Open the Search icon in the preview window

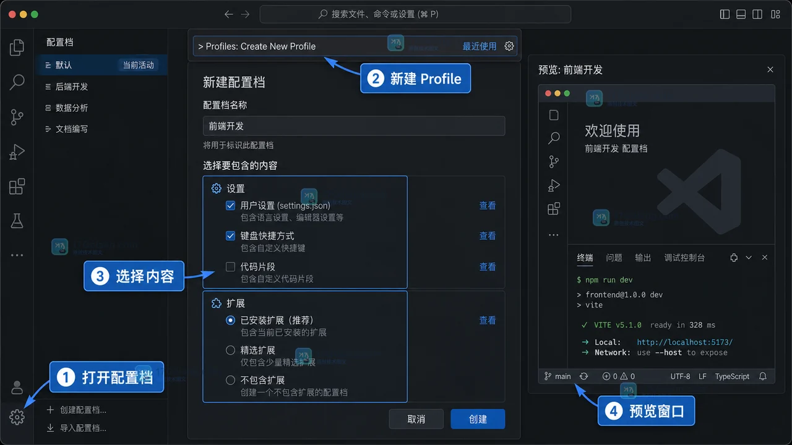tap(554, 138)
